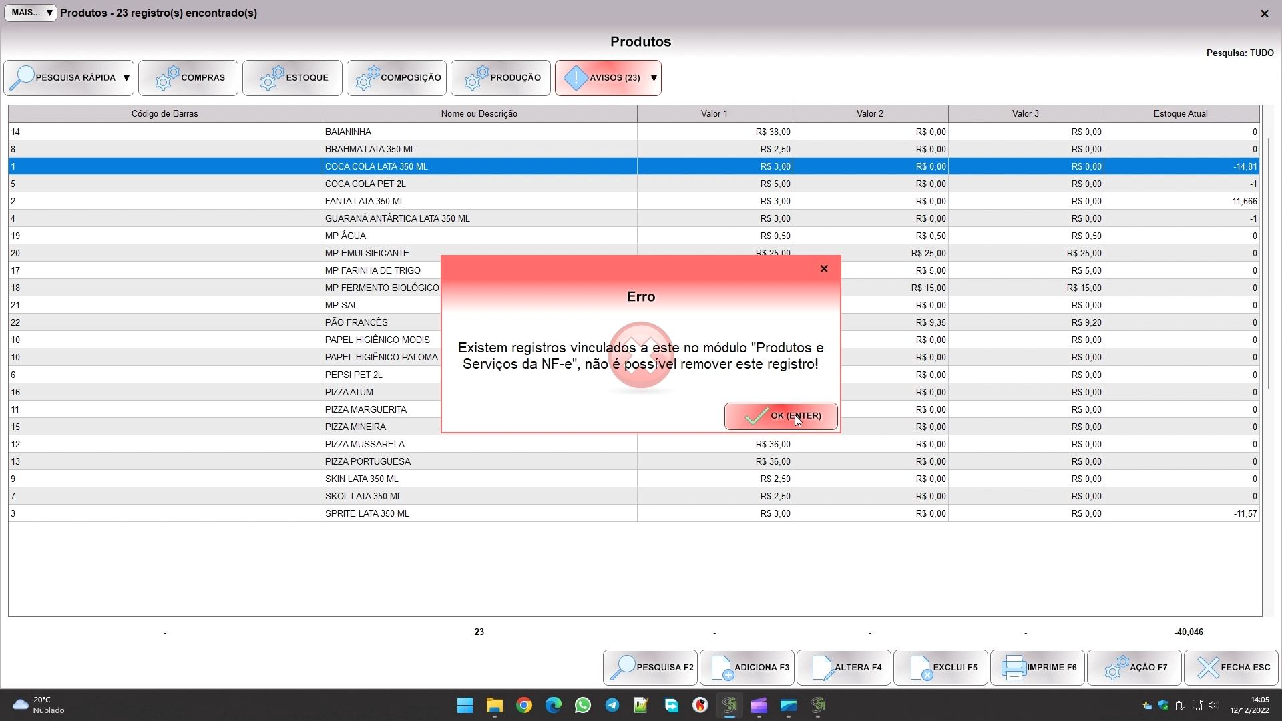The image size is (1282, 721).
Task: Open the MAIS... dropdown menu
Action: (31, 13)
